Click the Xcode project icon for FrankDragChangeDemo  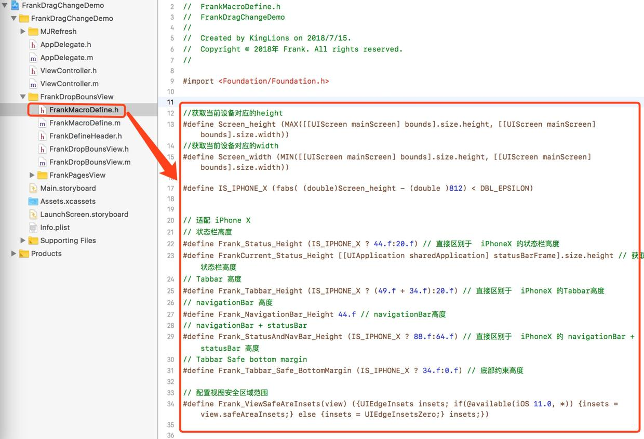coord(15,5)
